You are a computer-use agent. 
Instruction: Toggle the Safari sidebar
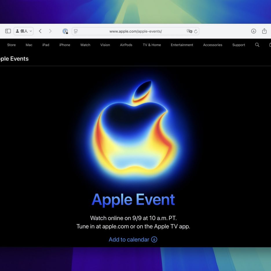point(8,31)
